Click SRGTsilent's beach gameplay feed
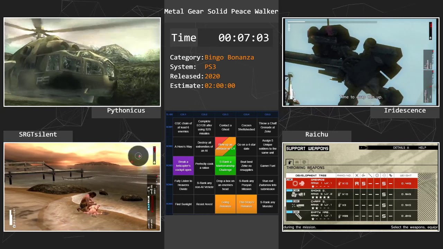Screen dimensions: 443x249 click(82, 187)
